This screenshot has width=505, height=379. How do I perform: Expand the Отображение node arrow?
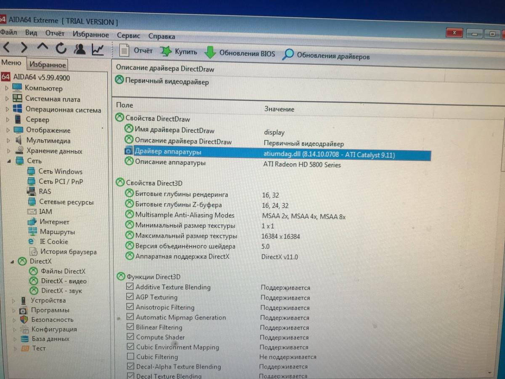[x=8, y=130]
